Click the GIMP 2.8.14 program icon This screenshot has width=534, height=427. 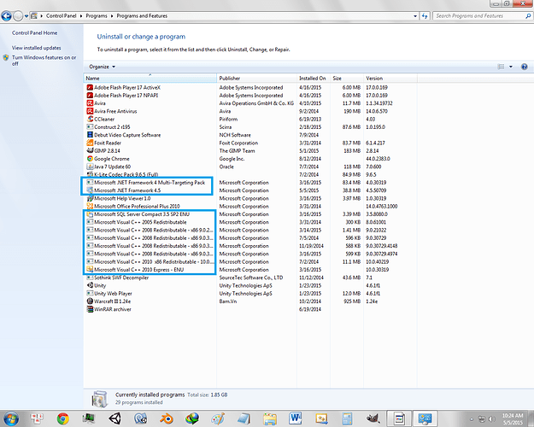pyautogui.click(x=90, y=151)
